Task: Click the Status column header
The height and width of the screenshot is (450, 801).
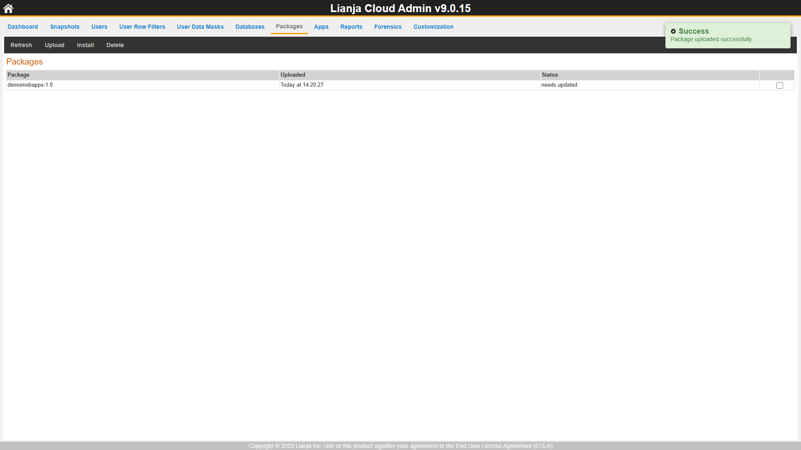Action: [650, 75]
